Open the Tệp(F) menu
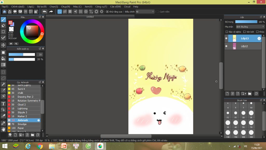Image resolution: width=266 pixels, height=150 pixels. coord(5,7)
